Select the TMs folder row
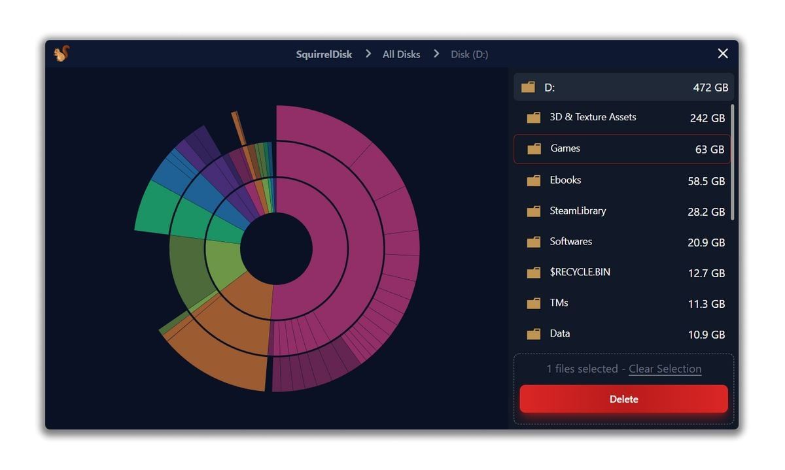Viewport: 785px width, 470px height. (623, 303)
